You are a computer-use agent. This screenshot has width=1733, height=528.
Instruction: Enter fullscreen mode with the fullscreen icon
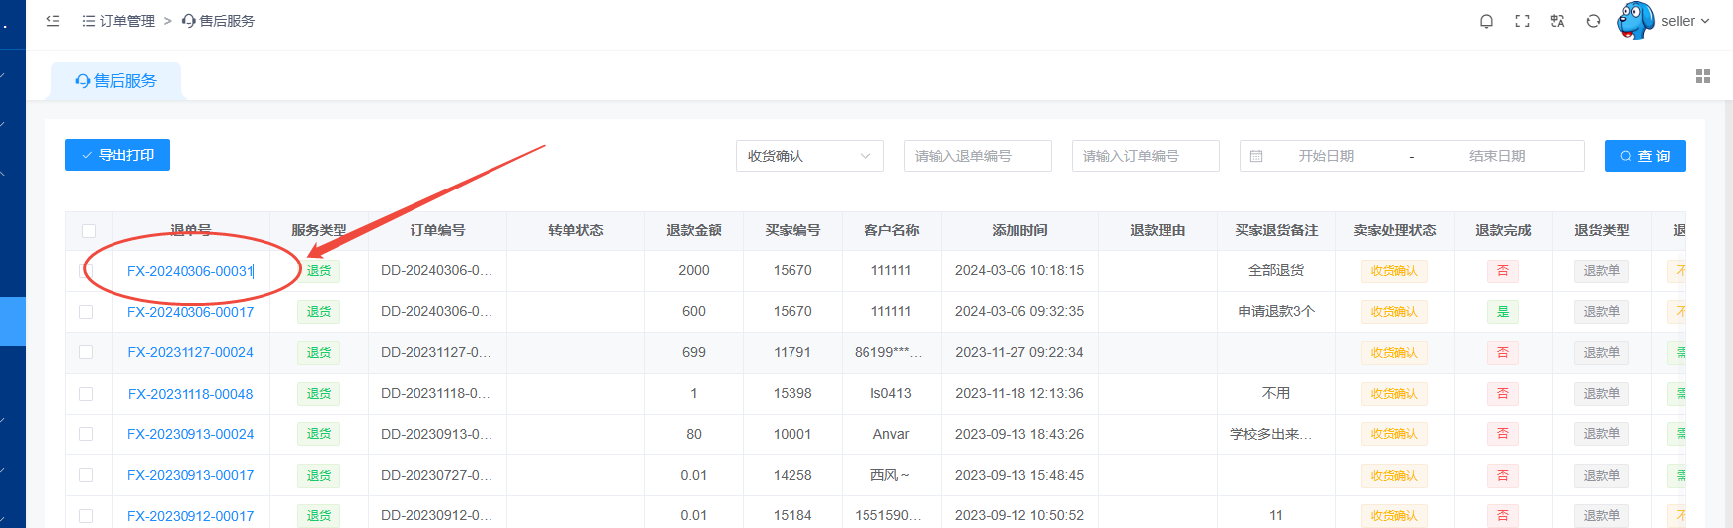(x=1522, y=21)
